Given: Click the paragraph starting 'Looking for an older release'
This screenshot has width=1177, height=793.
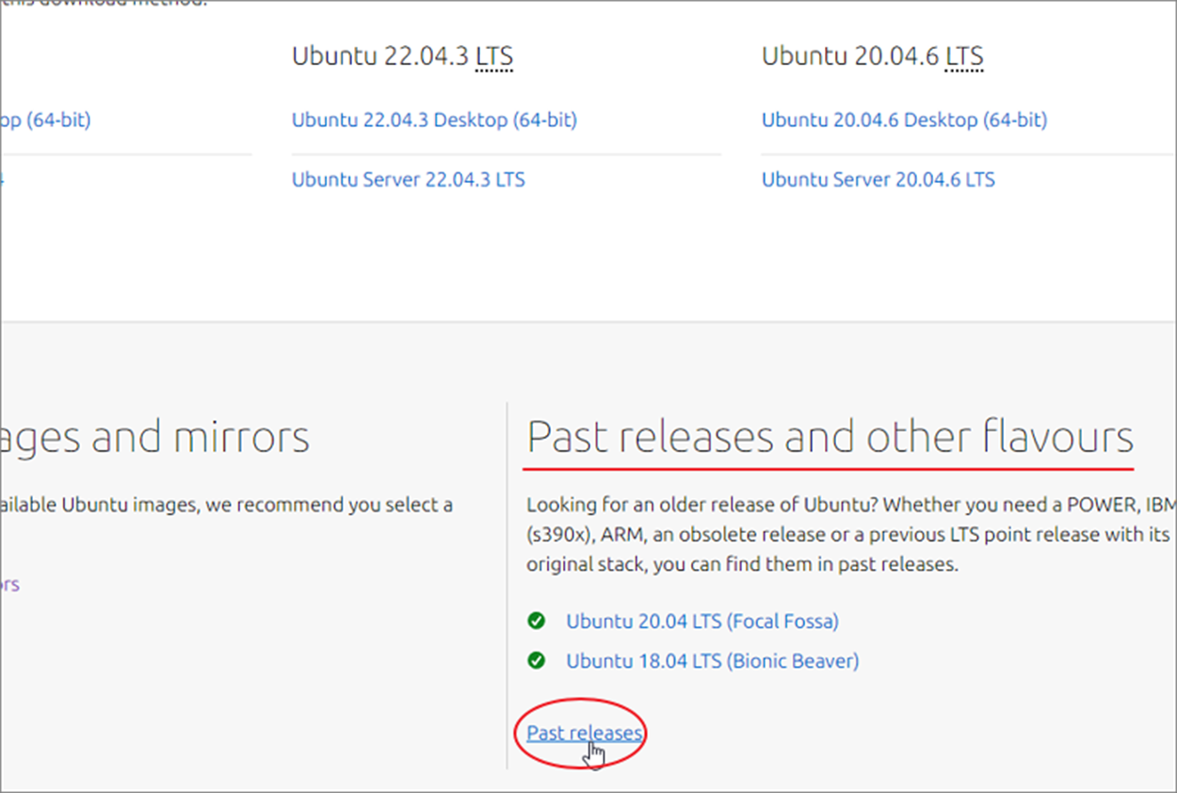Looking at the screenshot, I should pyautogui.click(x=851, y=535).
